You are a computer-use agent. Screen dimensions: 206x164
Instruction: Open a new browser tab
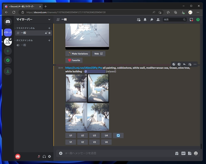pyautogui.click(x=45, y=6)
